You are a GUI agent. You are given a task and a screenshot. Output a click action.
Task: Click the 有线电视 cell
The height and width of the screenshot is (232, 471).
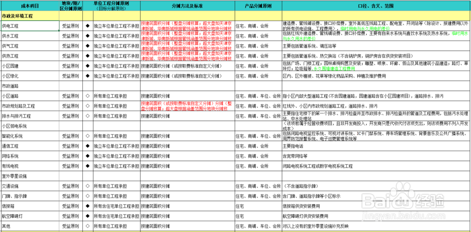click(29, 166)
